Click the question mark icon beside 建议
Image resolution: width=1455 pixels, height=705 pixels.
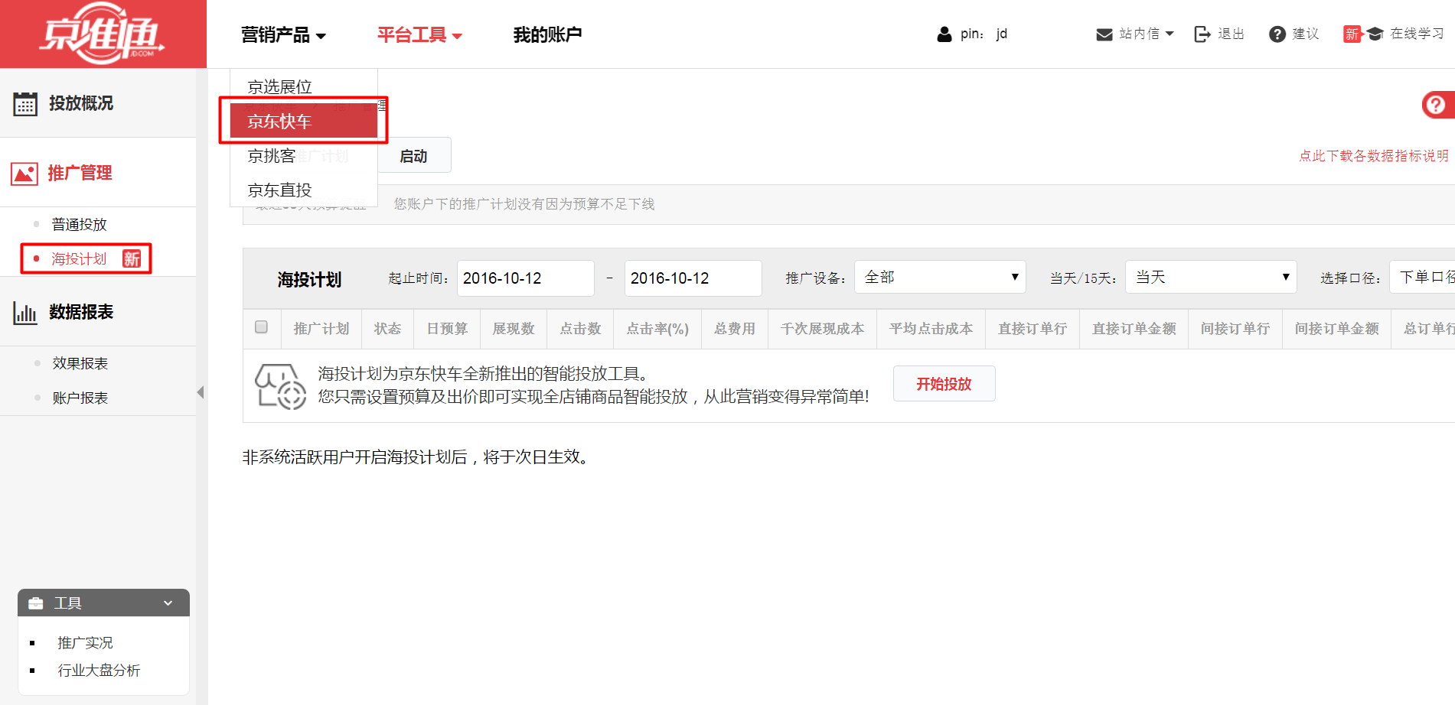coord(1277,34)
